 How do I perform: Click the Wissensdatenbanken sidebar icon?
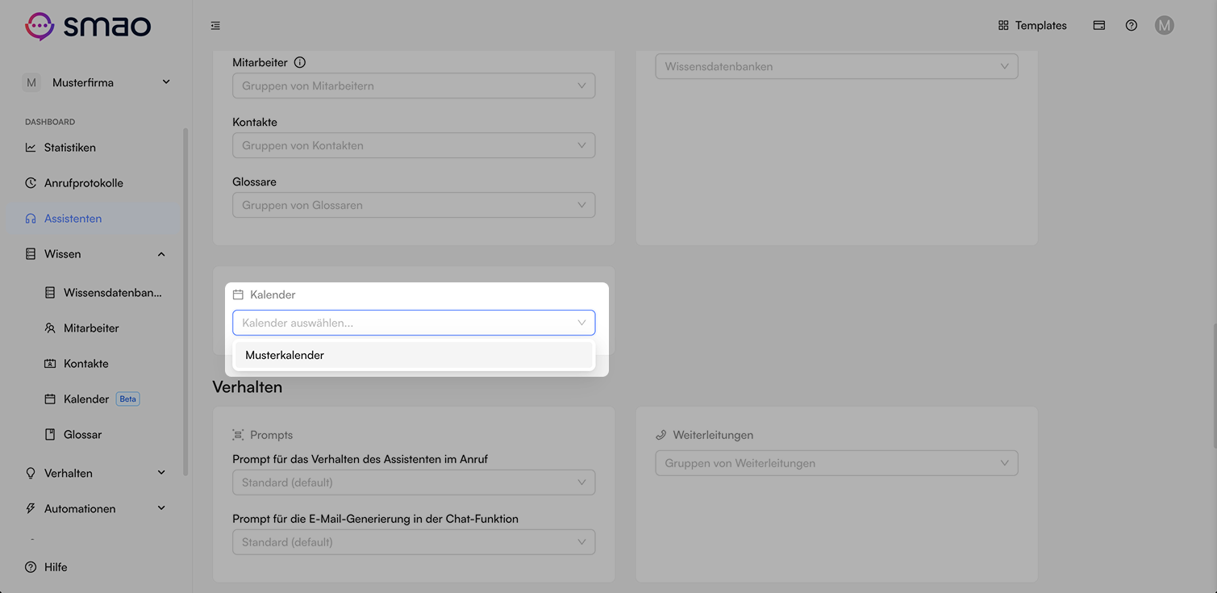tap(50, 293)
